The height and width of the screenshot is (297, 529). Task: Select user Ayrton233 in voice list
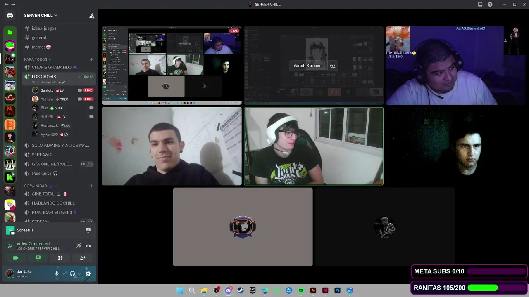click(x=62, y=134)
